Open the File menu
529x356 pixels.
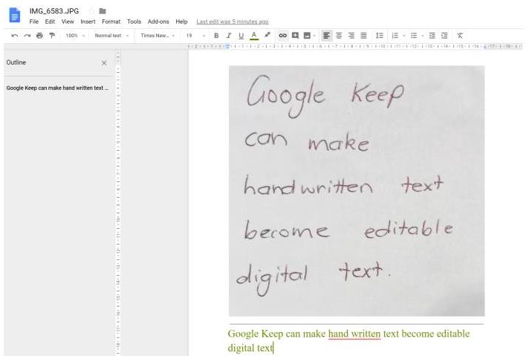(33, 22)
